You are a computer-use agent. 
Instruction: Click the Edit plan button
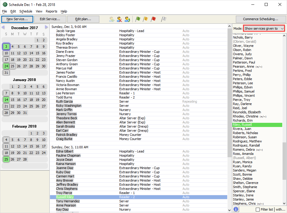point(83,19)
